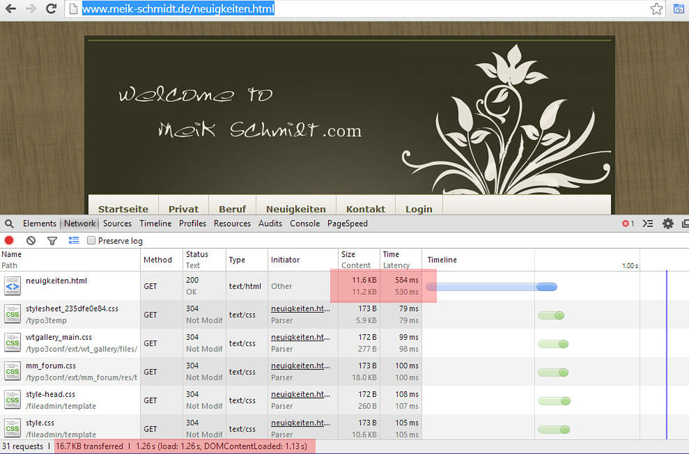
Task: Click the DevTools magnifier search icon
Action: click(x=9, y=224)
